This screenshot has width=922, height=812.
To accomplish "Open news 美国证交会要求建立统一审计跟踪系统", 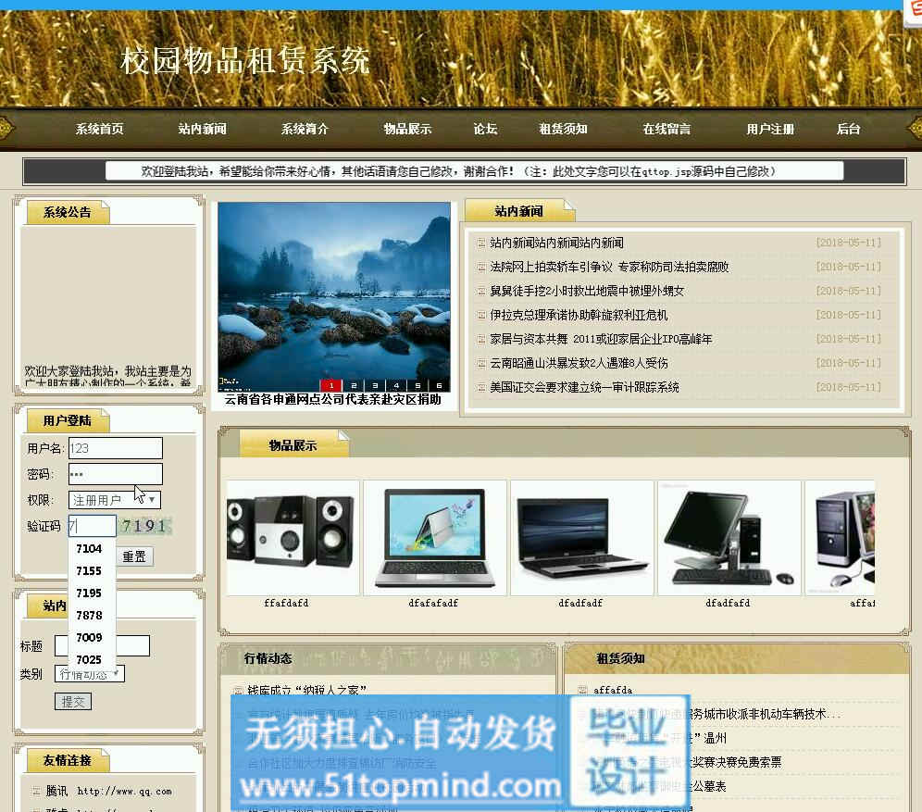I will [584, 387].
